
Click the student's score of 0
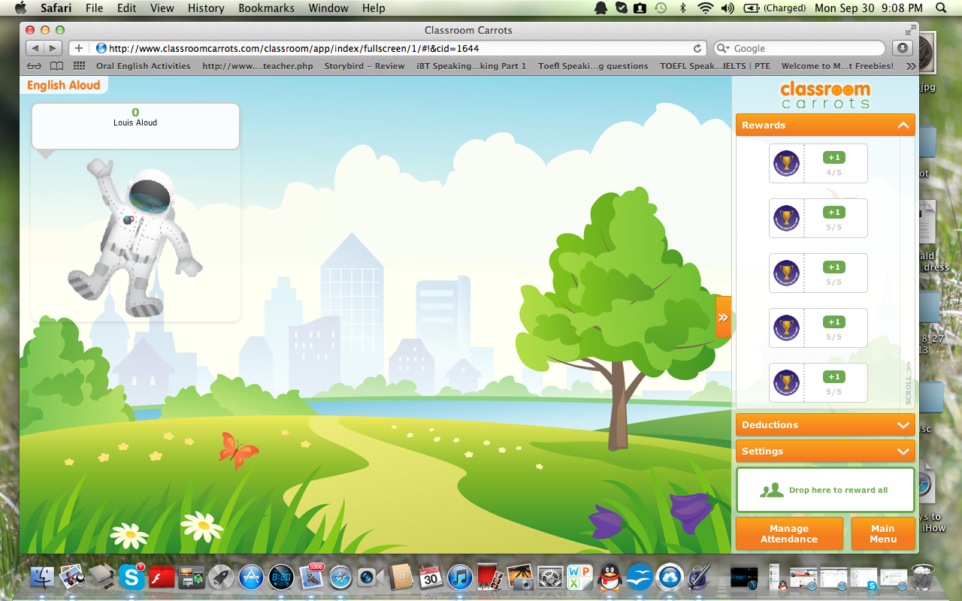[135, 113]
